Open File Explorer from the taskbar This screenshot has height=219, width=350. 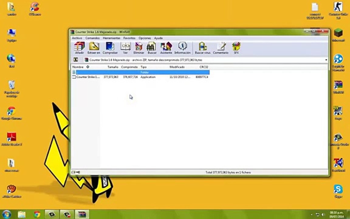pos(22,214)
